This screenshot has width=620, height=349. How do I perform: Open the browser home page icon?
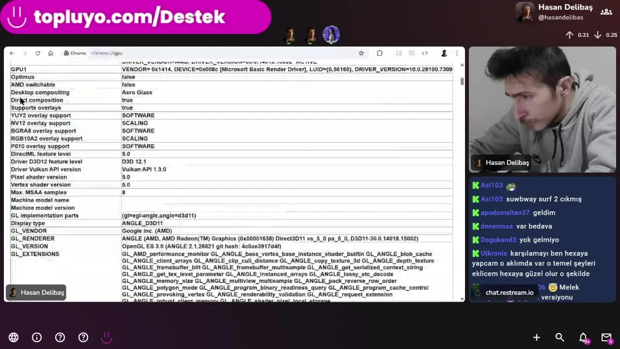click(50, 53)
